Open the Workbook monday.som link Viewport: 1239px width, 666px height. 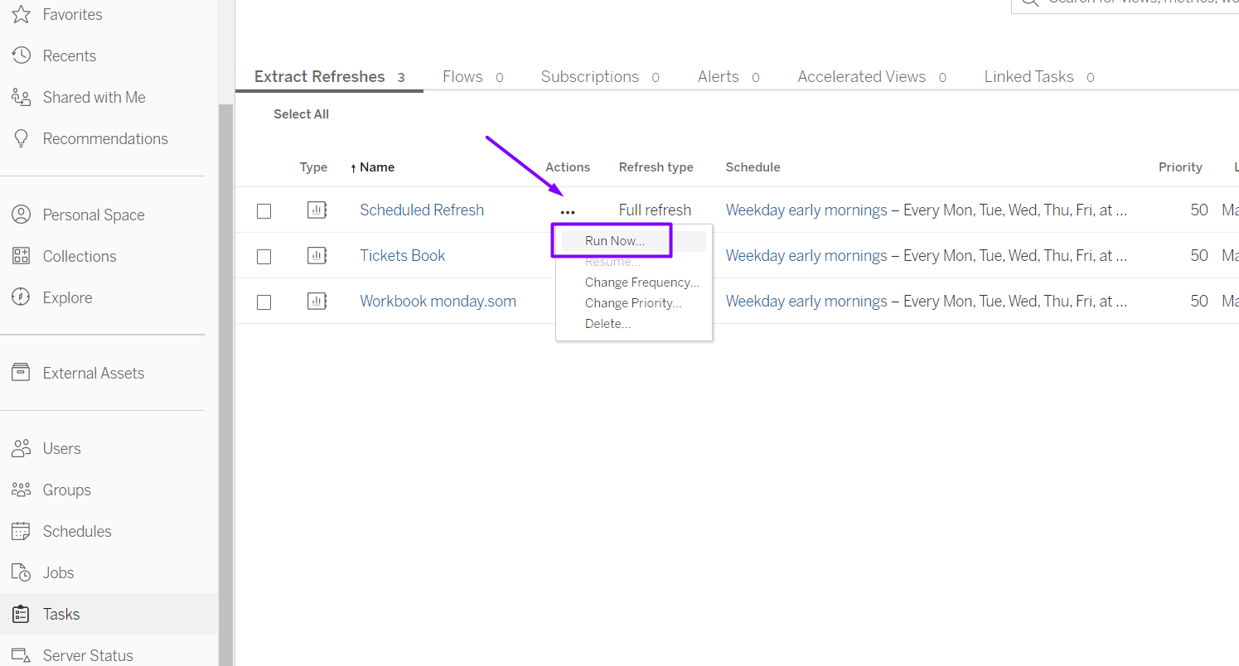438,302
